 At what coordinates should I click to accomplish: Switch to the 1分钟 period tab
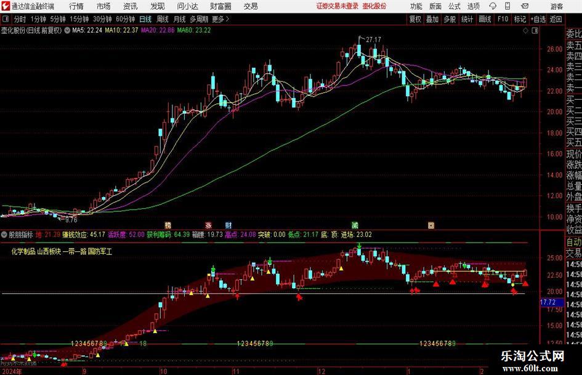pos(38,19)
